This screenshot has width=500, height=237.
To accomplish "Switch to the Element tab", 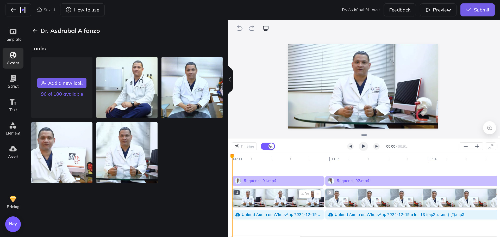I will pyautogui.click(x=13, y=129).
